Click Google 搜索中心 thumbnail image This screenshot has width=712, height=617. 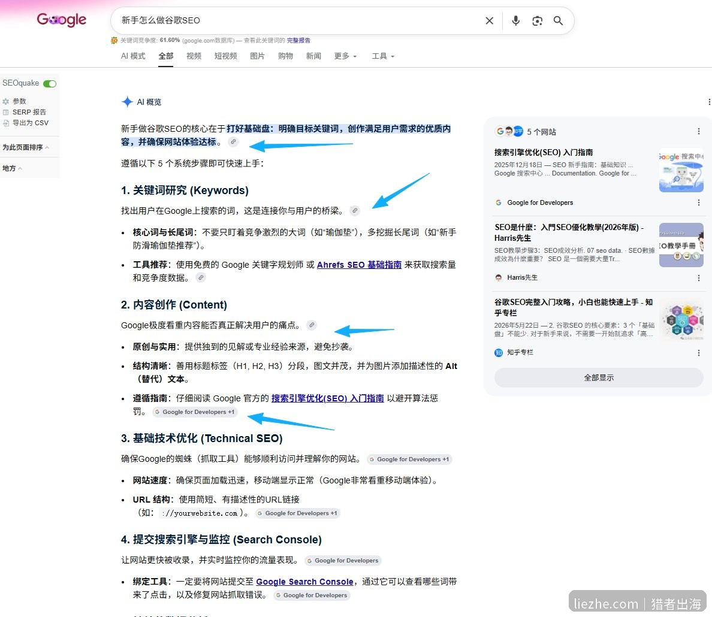pos(681,170)
